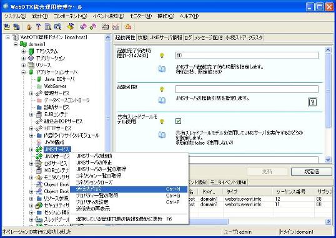
Task: Expand the リソース tree node
Action: [24, 65]
